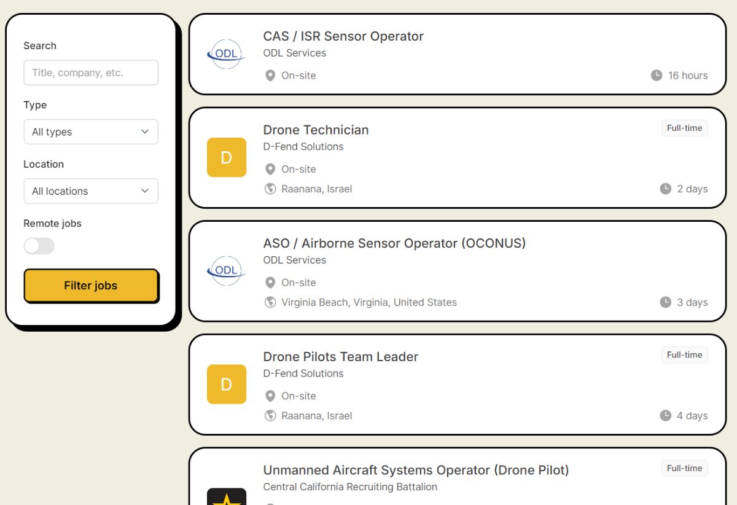Screen dimensions: 737x505
Task: Click the Search label in filter panel
Action: coord(40,45)
